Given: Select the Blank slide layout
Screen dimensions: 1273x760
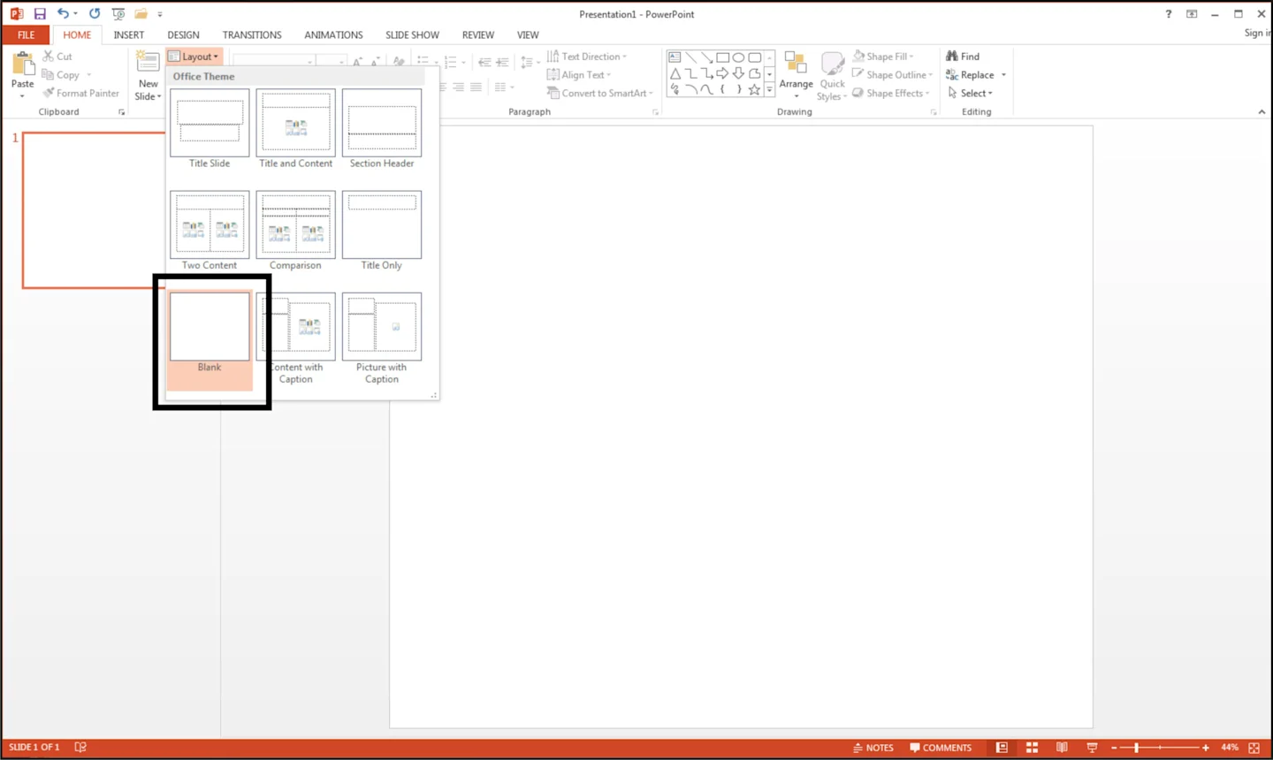Looking at the screenshot, I should 210,327.
